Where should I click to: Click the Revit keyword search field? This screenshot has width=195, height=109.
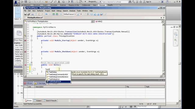point(115,2)
